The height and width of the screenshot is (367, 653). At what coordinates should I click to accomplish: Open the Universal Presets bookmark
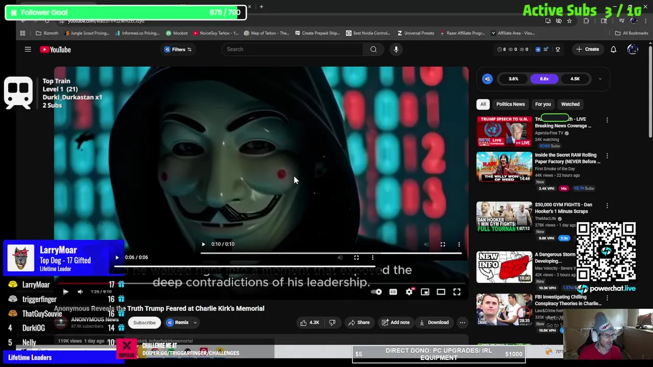point(415,33)
